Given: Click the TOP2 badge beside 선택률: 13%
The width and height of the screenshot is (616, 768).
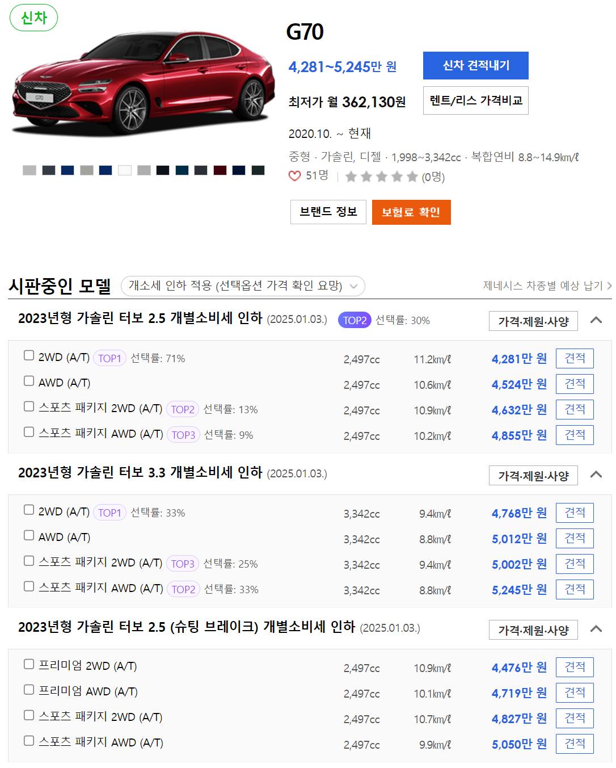Looking at the screenshot, I should click(183, 409).
